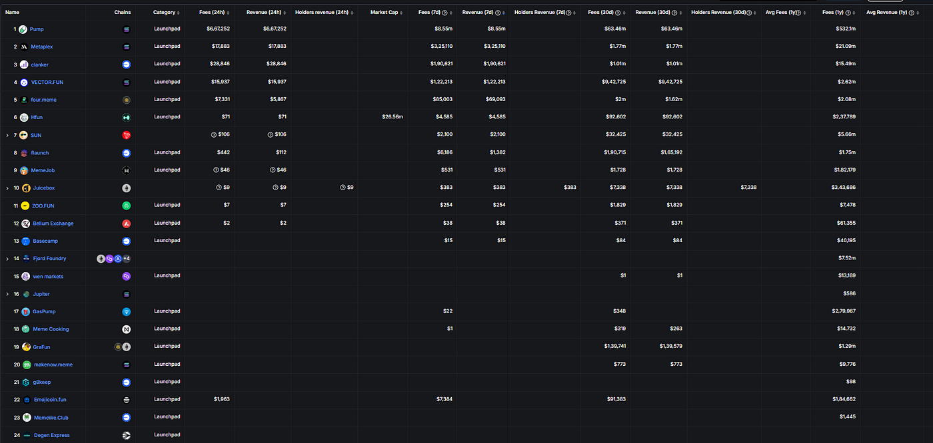
Task: Click the Chains column header
Action: 123,13
